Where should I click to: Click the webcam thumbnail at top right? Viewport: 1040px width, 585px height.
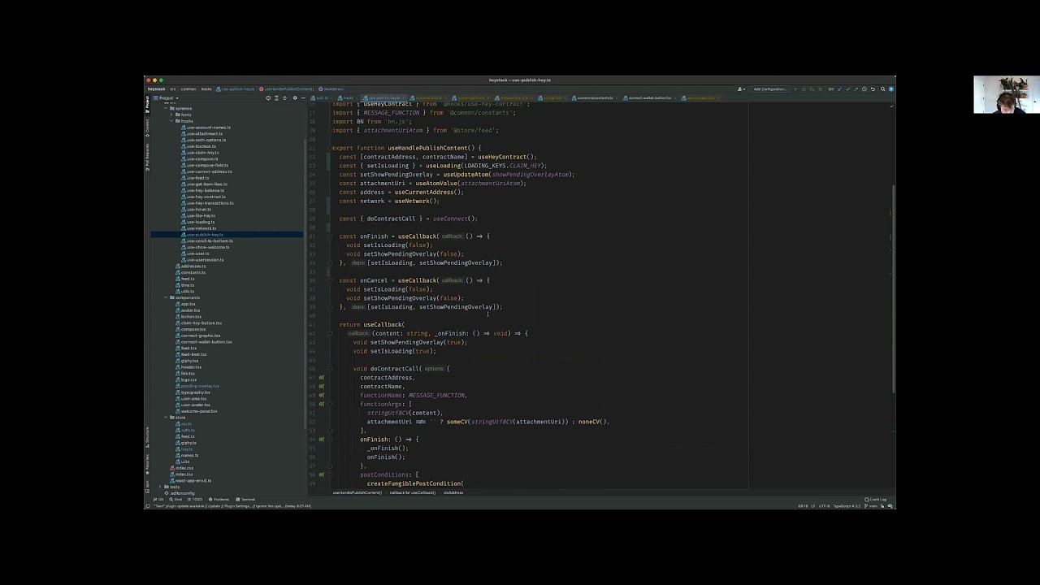(1007, 95)
